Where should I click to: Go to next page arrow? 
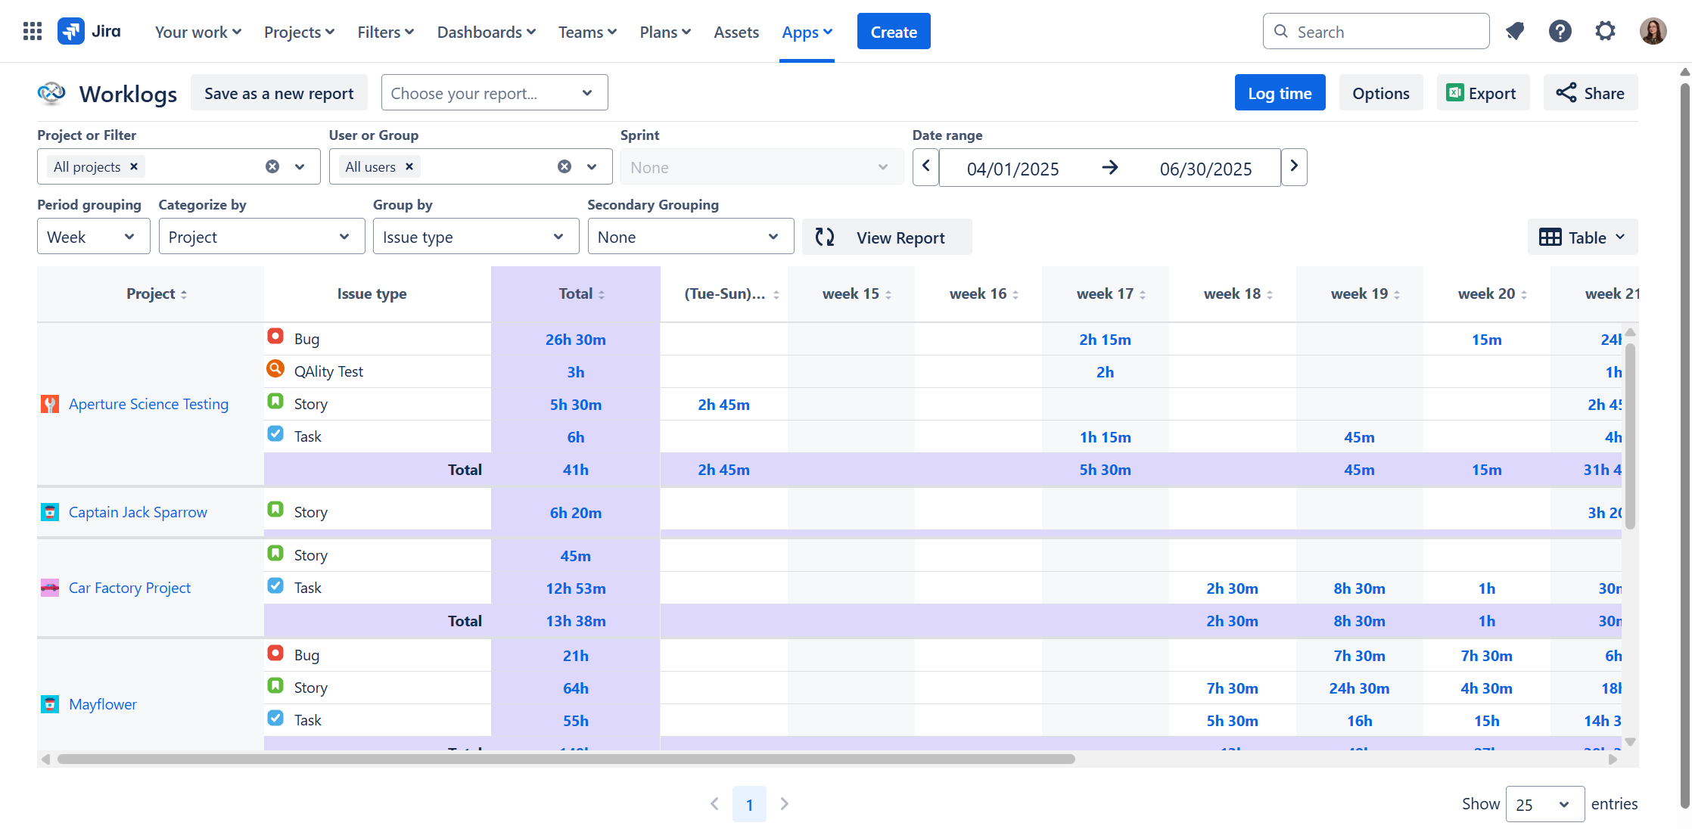tap(785, 804)
